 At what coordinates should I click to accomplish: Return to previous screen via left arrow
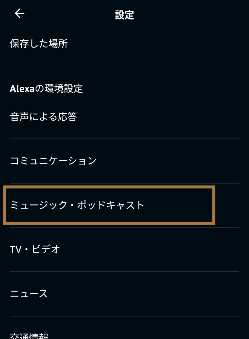point(20,14)
